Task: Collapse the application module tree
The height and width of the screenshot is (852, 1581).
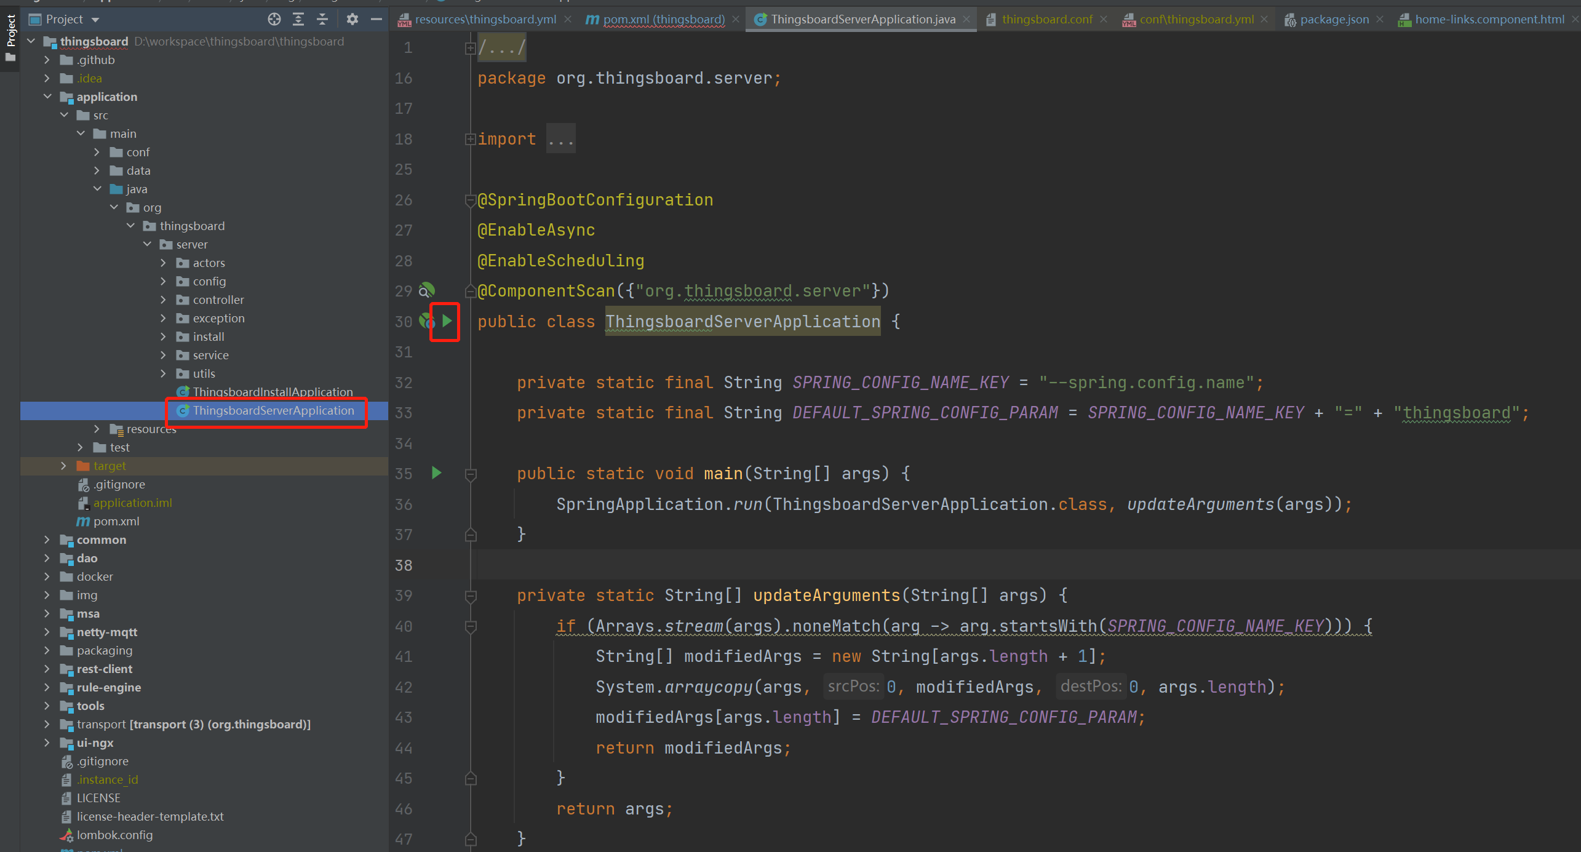Action: pos(47,97)
